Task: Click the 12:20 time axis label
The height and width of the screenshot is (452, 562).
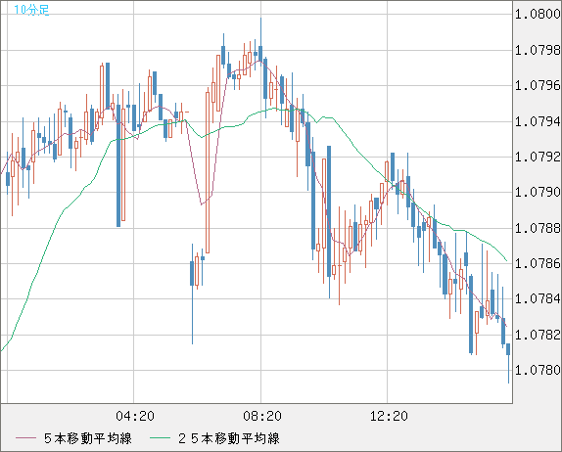Action: coord(389,416)
